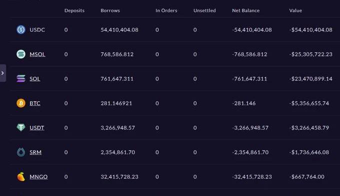Select the USDC borrows amount 54,410,404.08
Screen dimensions: 340x196
click(x=119, y=29)
